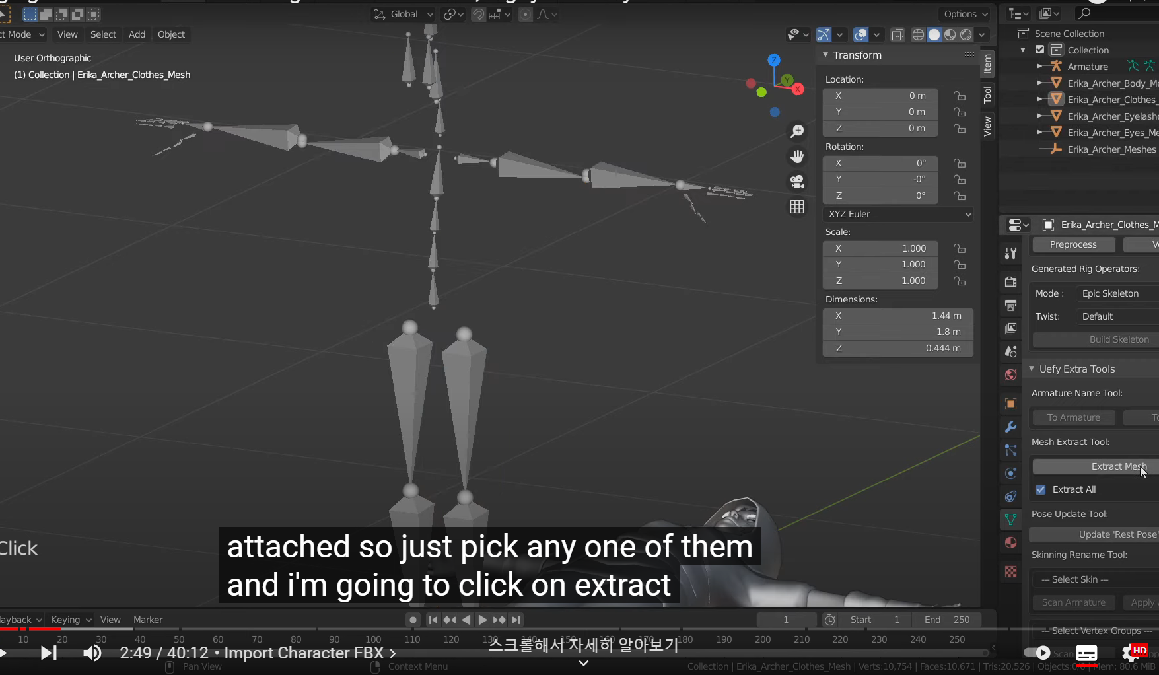1159x675 pixels.
Task: Open the World properties globe icon
Action: 1010,374
